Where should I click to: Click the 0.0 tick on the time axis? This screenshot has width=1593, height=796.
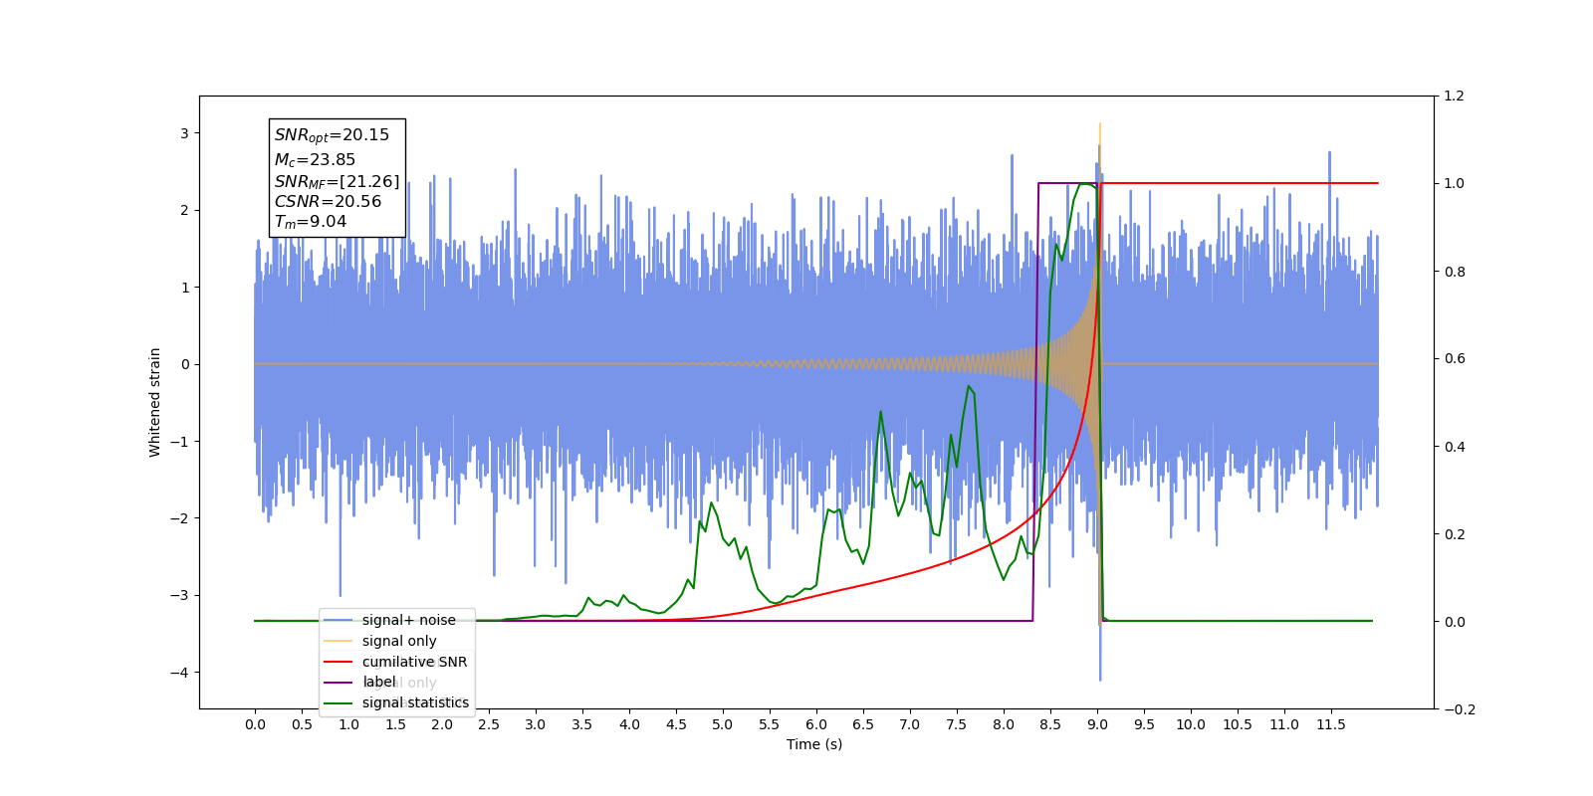[x=255, y=724]
